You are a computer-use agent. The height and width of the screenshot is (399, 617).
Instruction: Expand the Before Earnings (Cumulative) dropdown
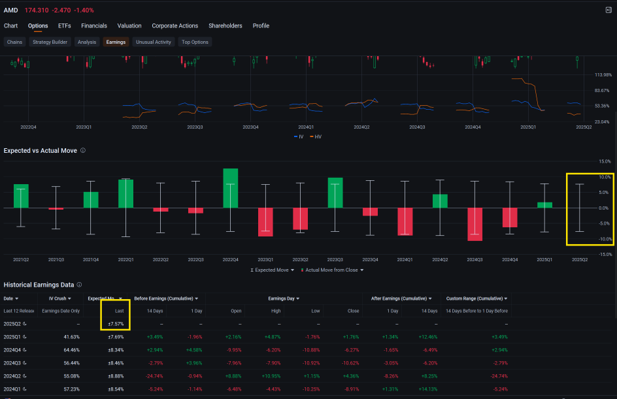point(166,298)
